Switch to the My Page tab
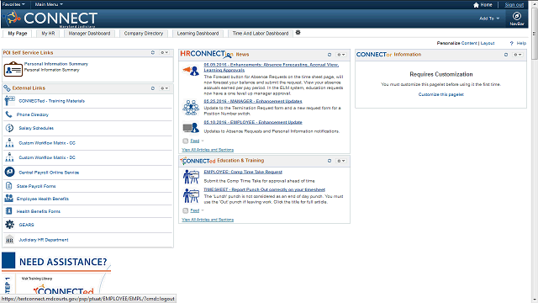 [17, 34]
